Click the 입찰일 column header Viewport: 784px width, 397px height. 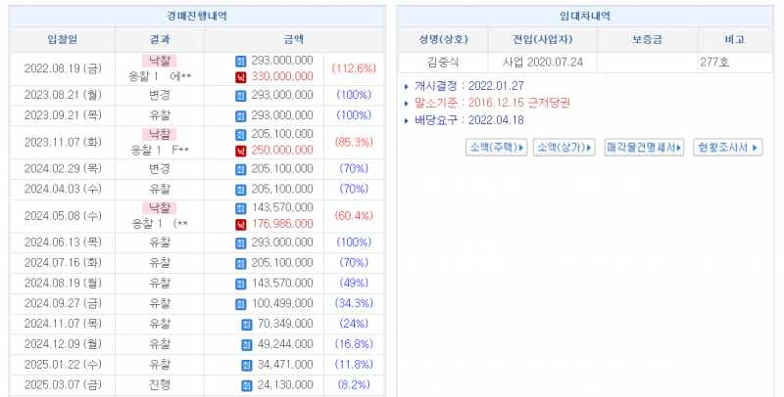tap(63, 39)
